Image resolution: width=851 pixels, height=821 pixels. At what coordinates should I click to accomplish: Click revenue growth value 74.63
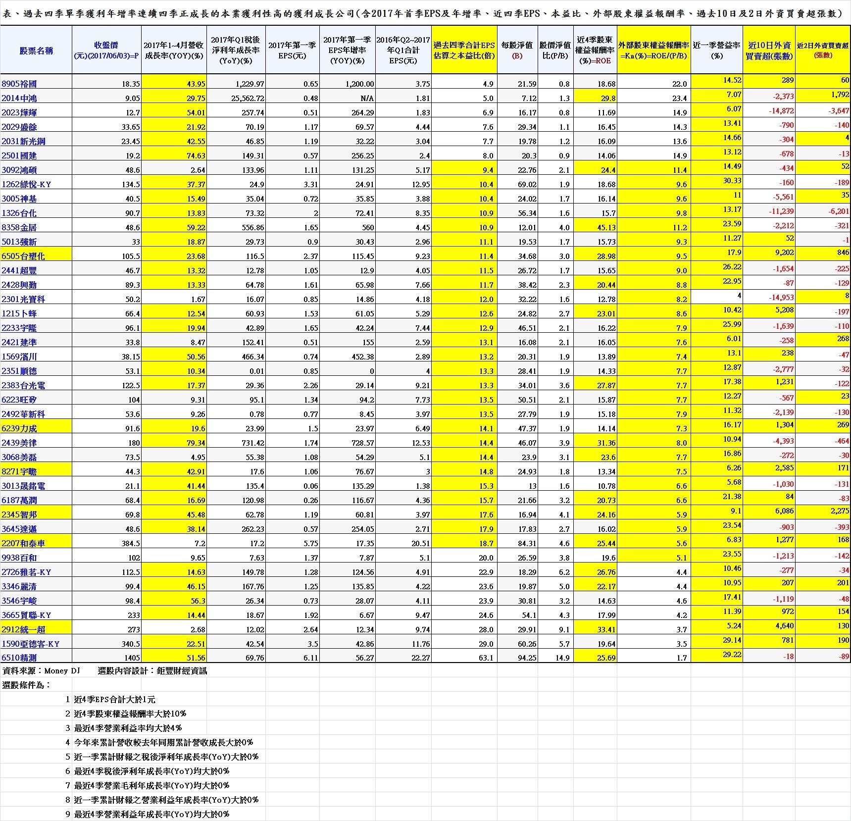(x=196, y=155)
